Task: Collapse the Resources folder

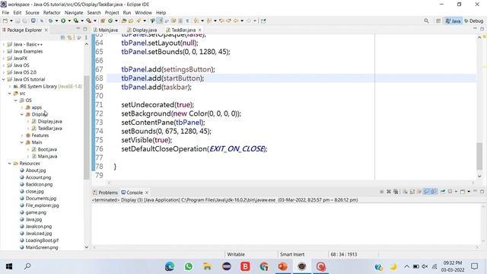Action: point(10,164)
